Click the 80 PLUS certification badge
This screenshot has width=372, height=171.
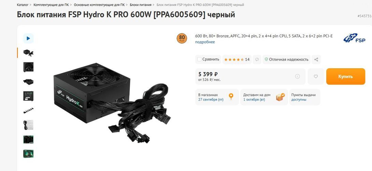(182, 38)
